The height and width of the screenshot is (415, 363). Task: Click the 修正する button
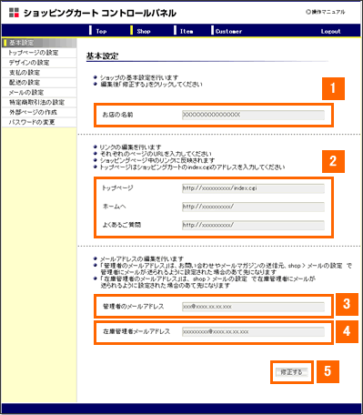click(291, 372)
